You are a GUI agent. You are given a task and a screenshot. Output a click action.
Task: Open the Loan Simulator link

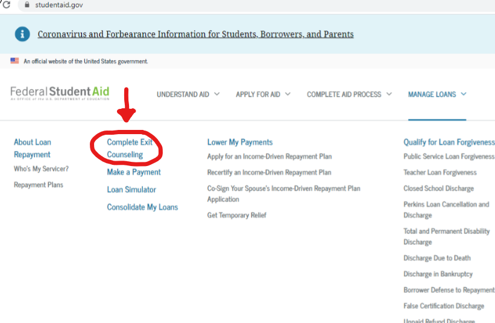pos(131,189)
